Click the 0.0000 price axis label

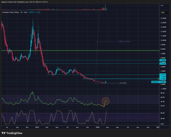163,84
